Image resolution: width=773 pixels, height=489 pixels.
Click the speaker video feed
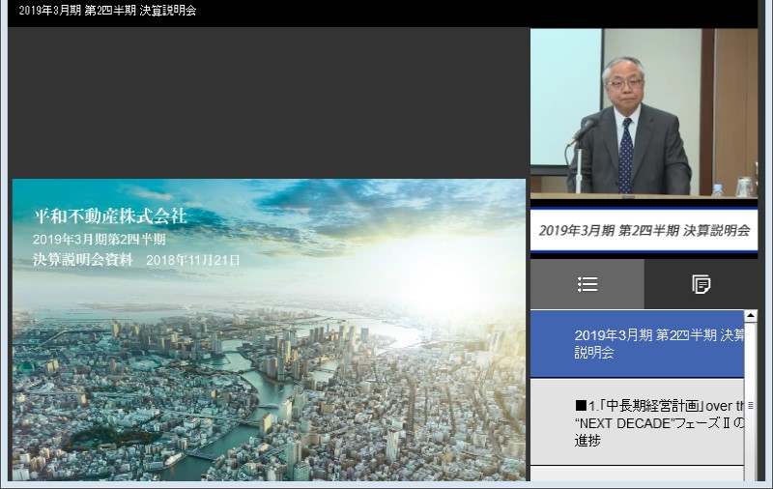[644, 112]
